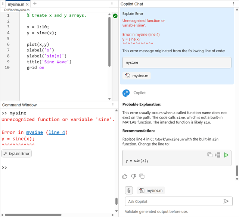Click the Probable Explanation heading
The width and height of the screenshot is (239, 217).
pos(142,104)
